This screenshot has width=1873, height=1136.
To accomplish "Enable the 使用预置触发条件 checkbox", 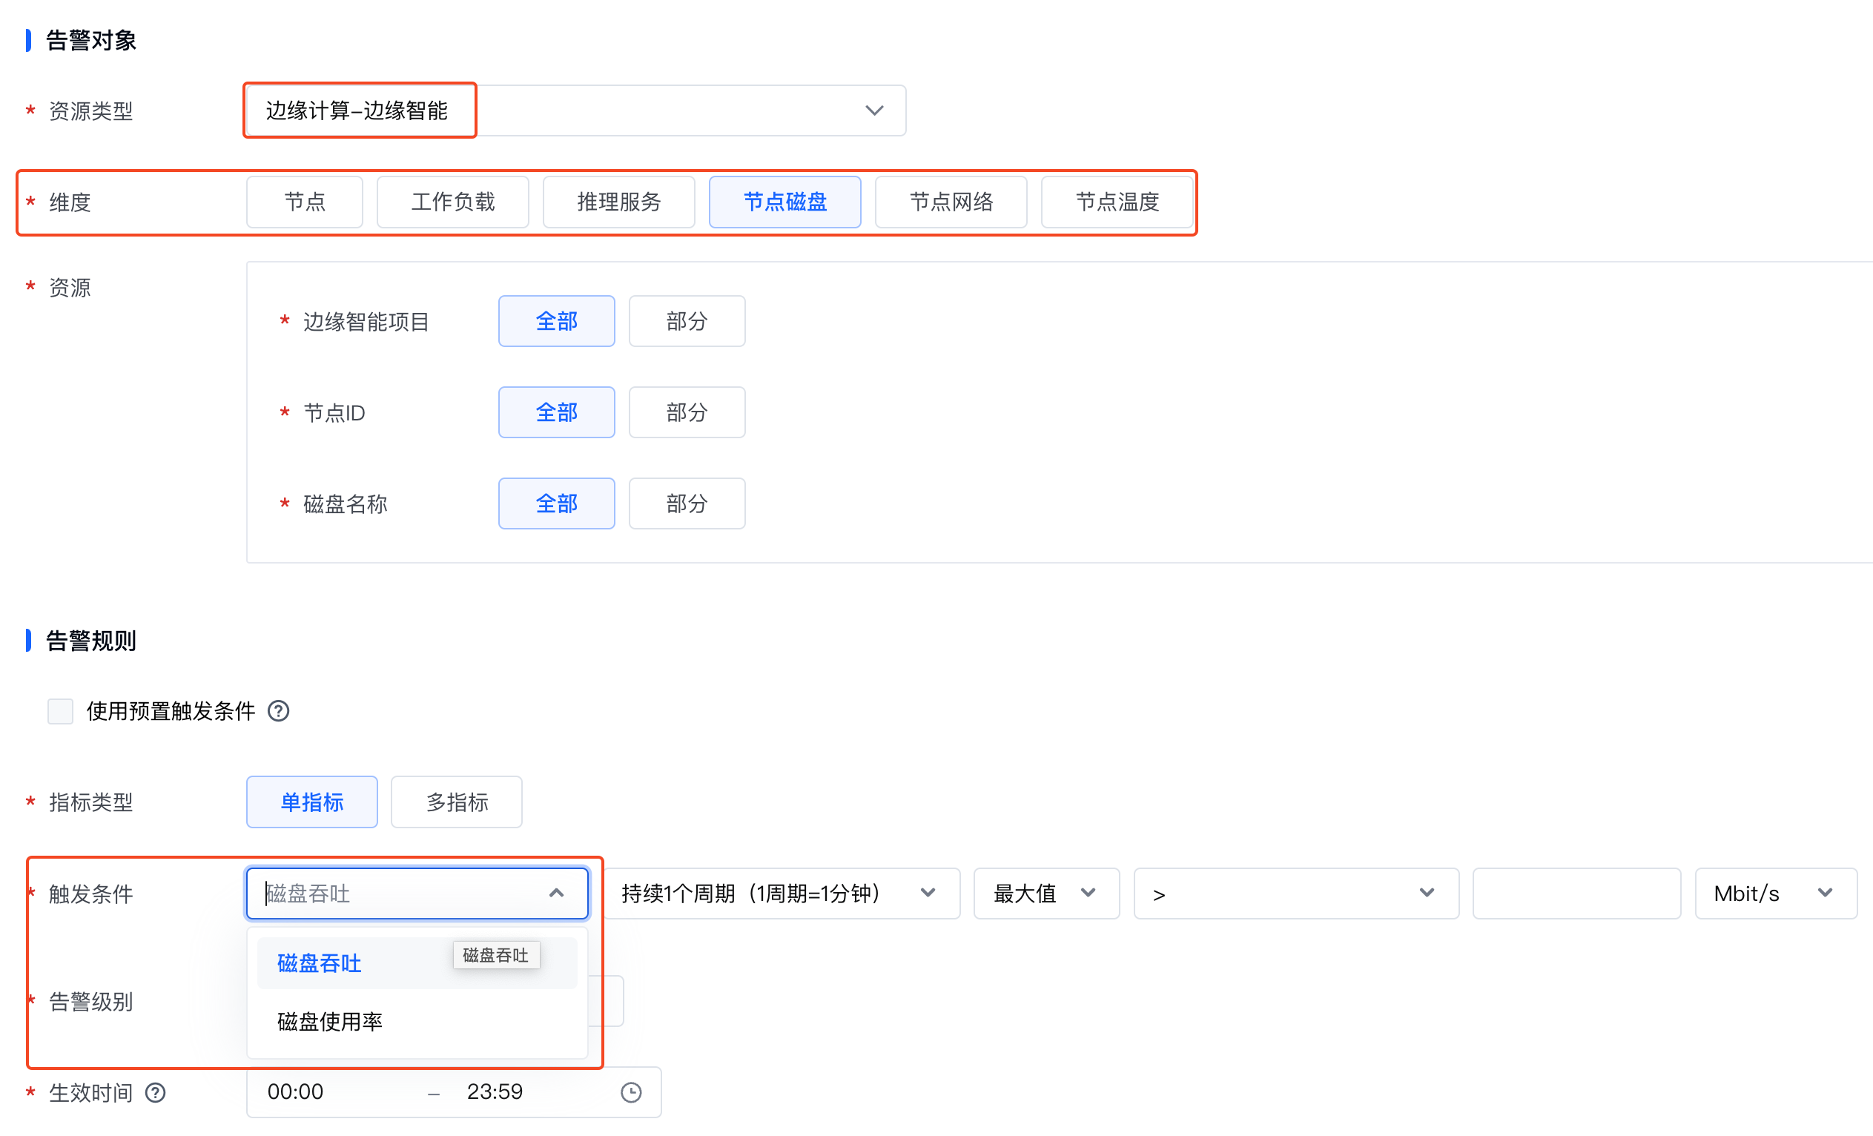I will (60, 711).
